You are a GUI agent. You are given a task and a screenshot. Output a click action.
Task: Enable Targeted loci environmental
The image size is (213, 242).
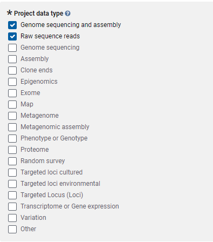click(x=12, y=184)
